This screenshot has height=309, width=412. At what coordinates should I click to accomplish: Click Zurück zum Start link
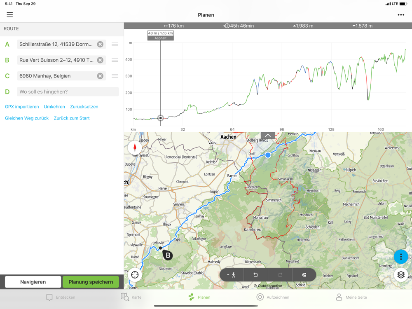72,118
